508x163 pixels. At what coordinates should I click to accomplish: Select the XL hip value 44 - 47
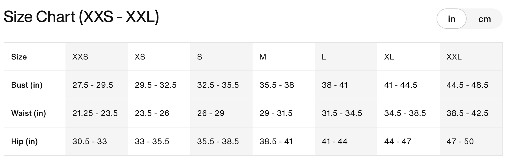(398, 142)
